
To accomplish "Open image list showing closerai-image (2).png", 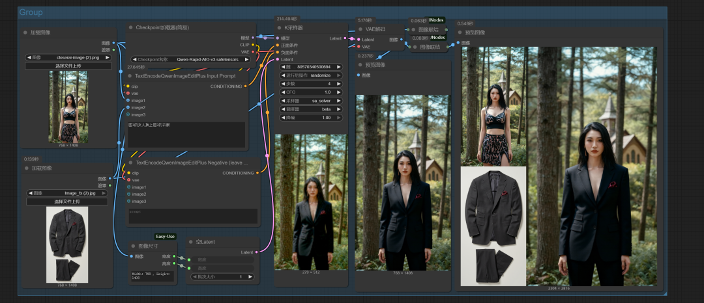I will click(68, 58).
